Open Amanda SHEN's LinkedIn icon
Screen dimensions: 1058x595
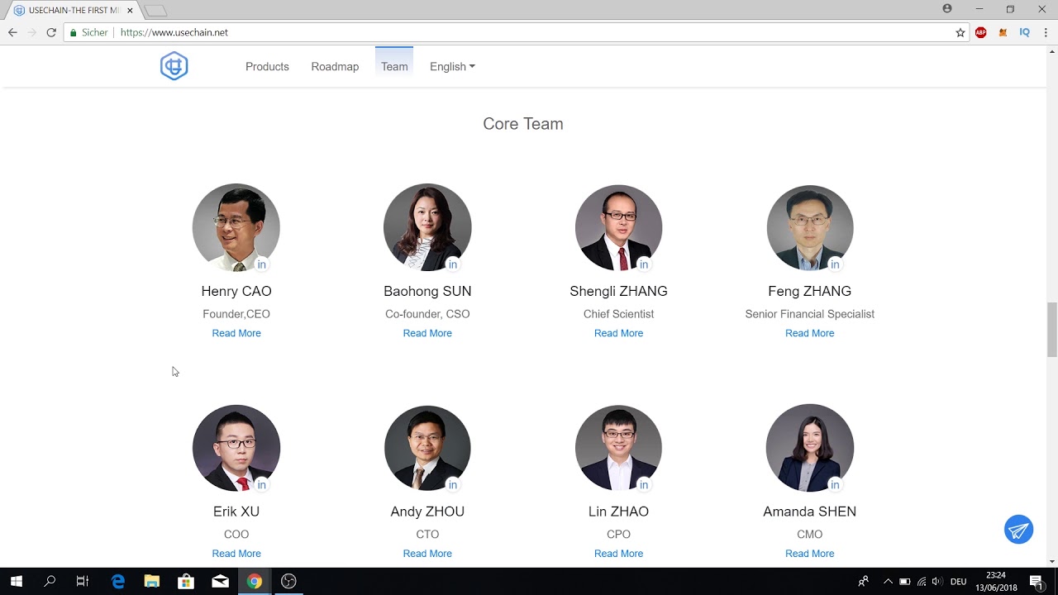[x=835, y=485]
